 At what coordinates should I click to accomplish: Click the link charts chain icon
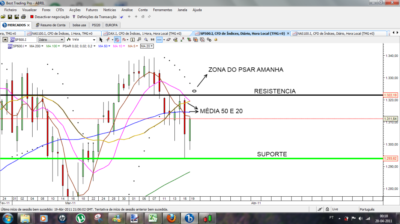pos(209,40)
